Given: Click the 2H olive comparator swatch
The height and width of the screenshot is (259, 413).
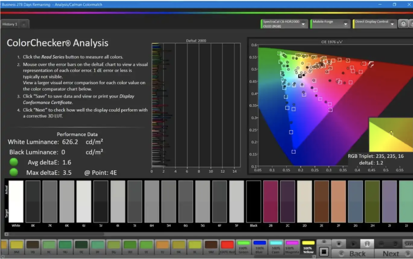Looking at the screenshot, I should coord(372,201).
